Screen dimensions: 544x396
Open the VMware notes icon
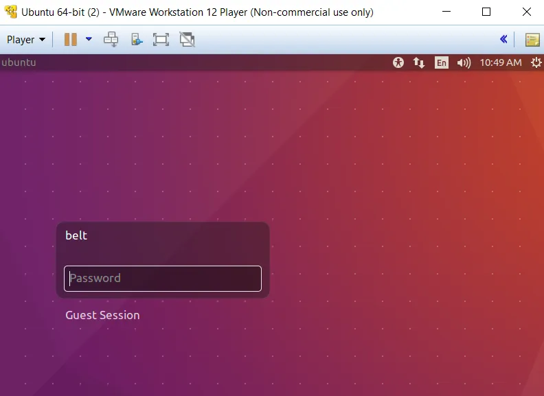pos(532,40)
